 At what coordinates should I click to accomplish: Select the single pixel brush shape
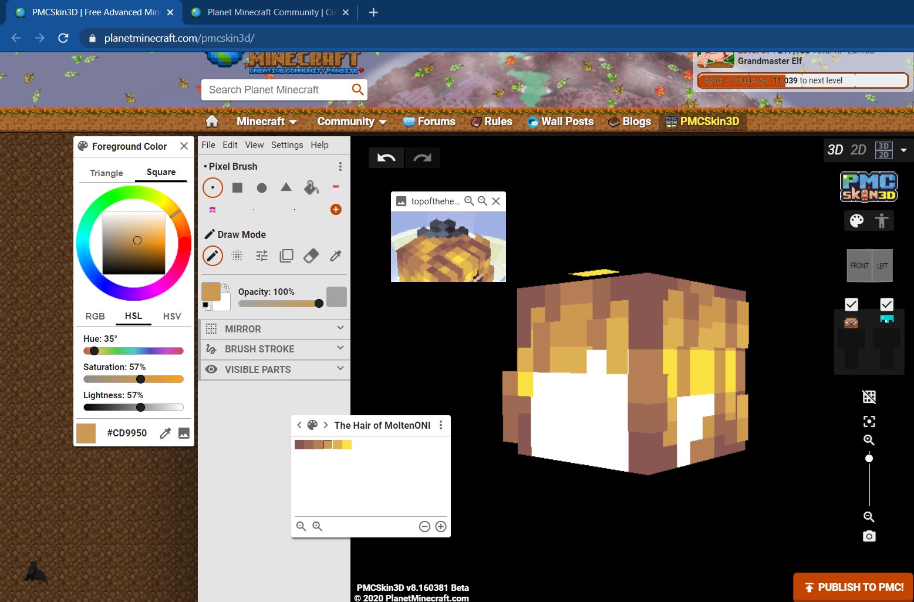tap(213, 188)
